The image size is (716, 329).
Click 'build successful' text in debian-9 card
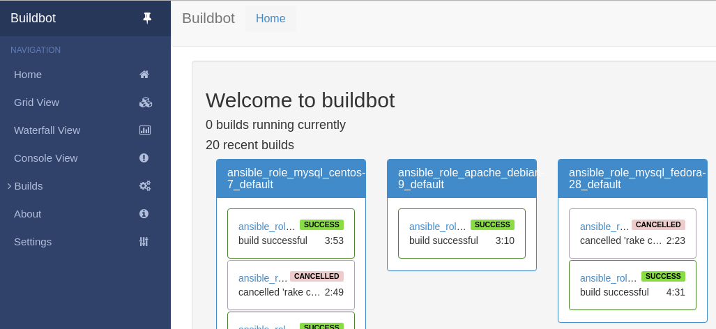443,240
